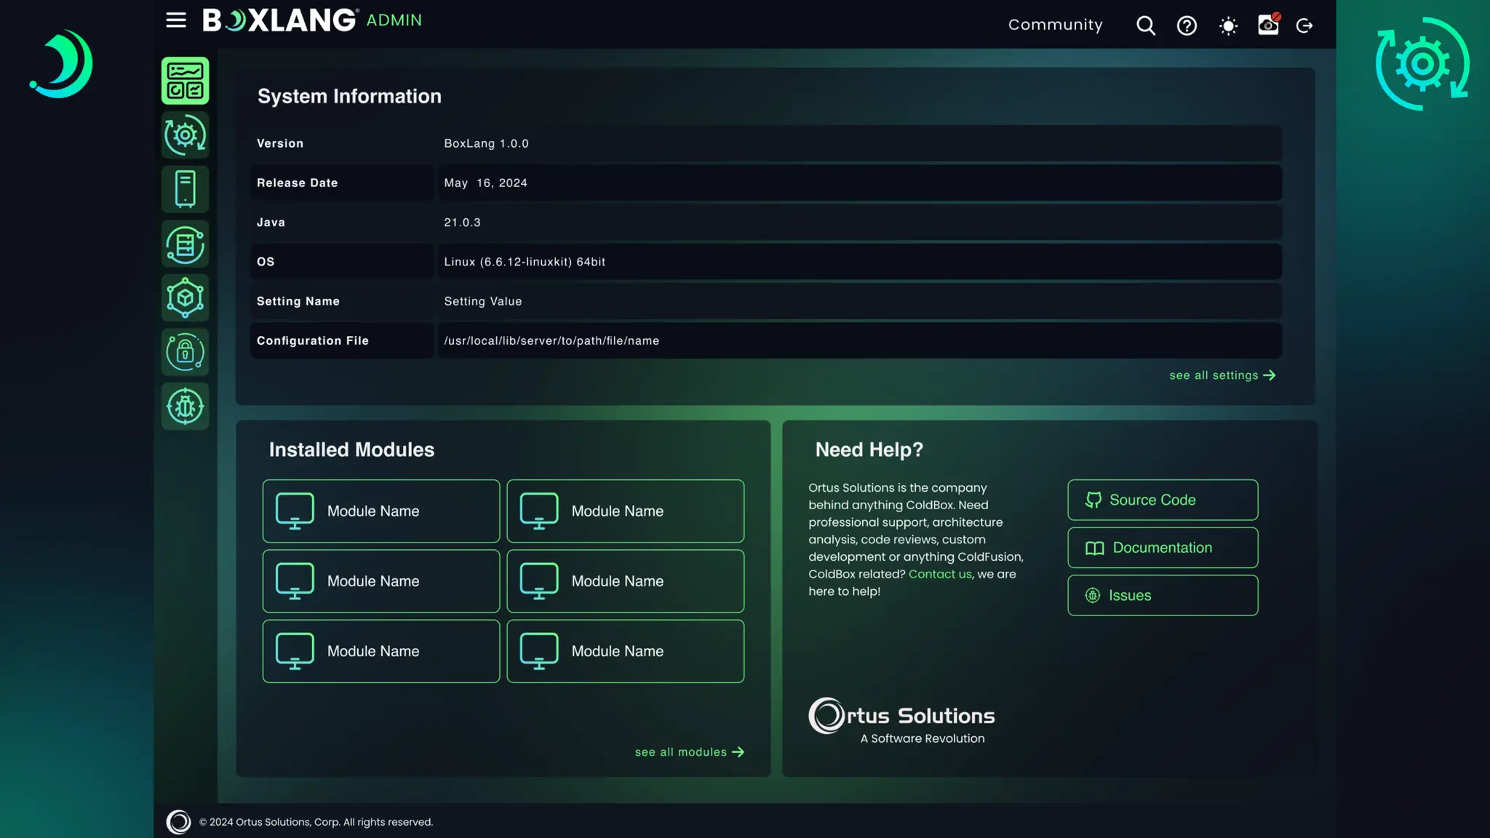The width and height of the screenshot is (1490, 838).
Task: Open the modules cube sidebar icon
Action: pyautogui.click(x=185, y=298)
